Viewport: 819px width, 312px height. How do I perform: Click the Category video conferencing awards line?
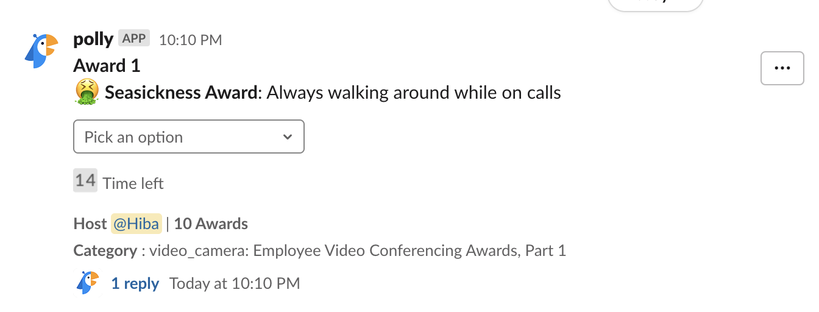(320, 250)
